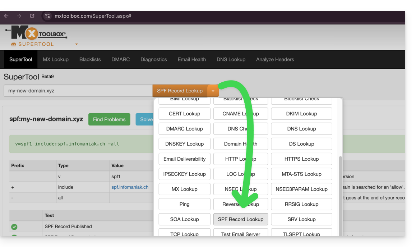Click the site info icon in address bar
416x247 pixels.
47,16
